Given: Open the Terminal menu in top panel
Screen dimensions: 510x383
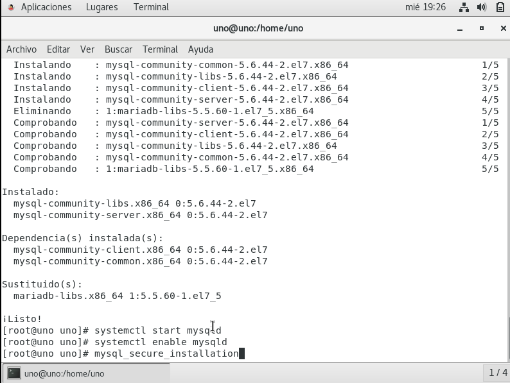Looking at the screenshot, I should [x=151, y=7].
